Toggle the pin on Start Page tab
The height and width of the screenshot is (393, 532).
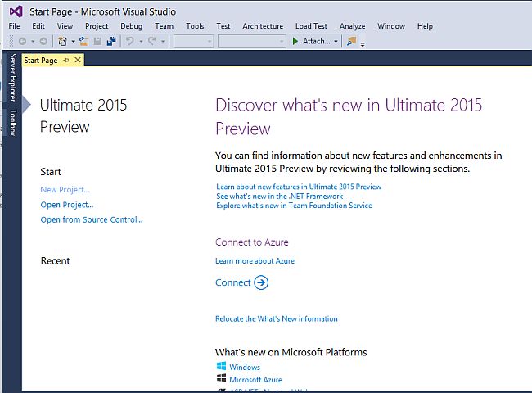pos(67,60)
